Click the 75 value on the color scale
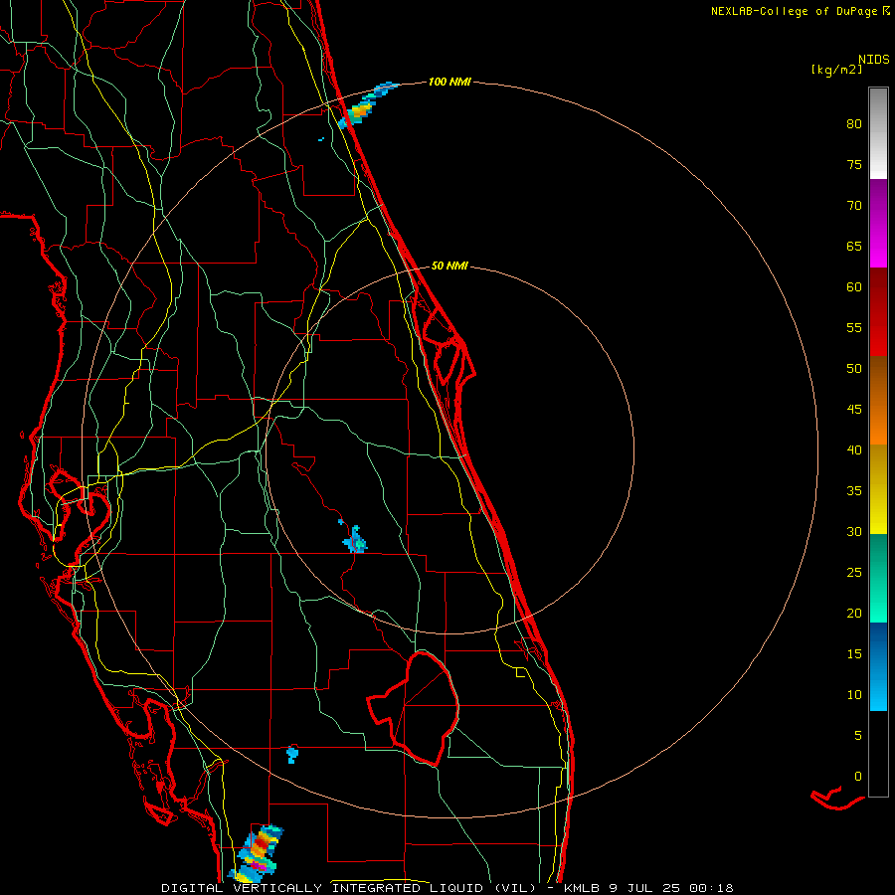Image resolution: width=895 pixels, height=895 pixels. tap(854, 165)
